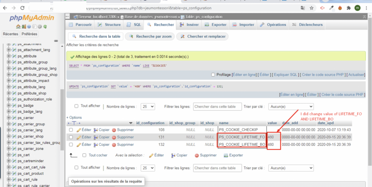Click bottom Filtrer les lignes search field
The image size is (372, 187).
pos(217,168)
